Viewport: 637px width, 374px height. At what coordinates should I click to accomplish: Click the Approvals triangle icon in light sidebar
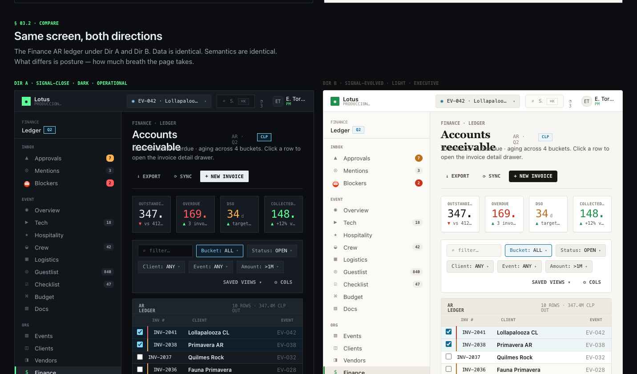335,158
